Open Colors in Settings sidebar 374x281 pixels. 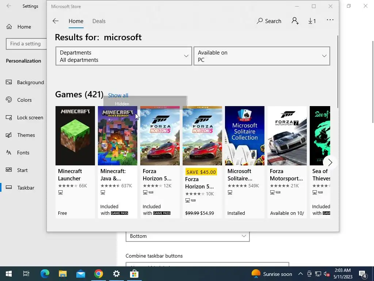click(19, 100)
